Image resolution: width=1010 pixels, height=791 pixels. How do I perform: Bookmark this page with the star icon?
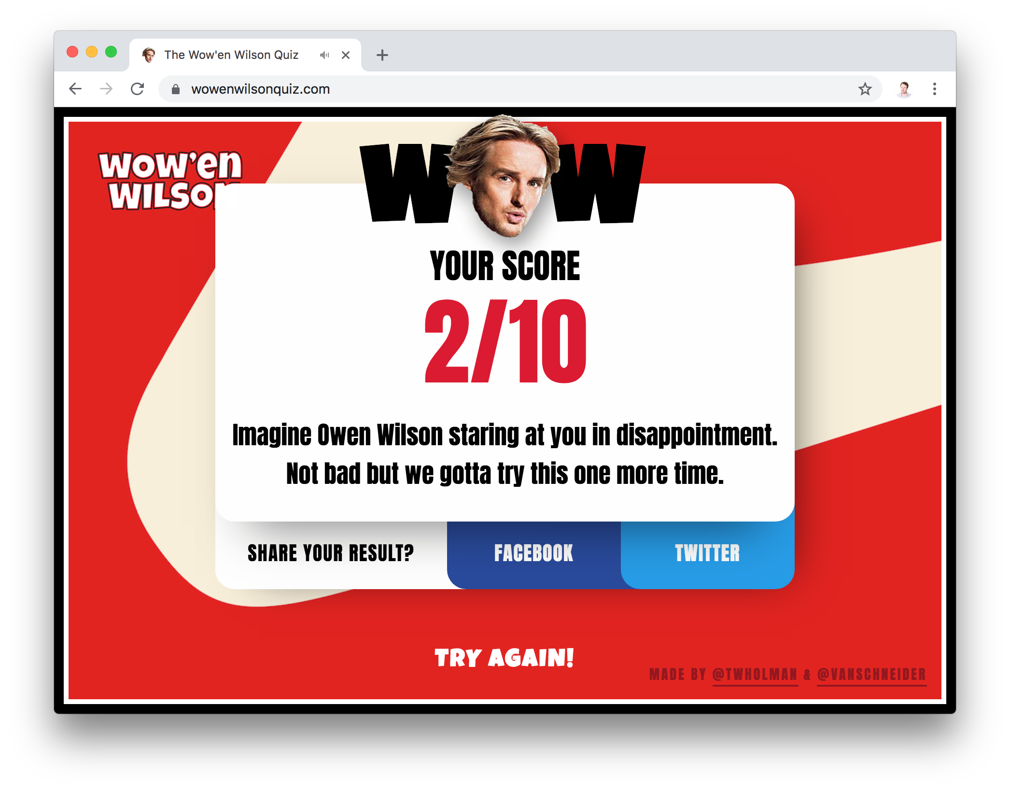click(865, 89)
